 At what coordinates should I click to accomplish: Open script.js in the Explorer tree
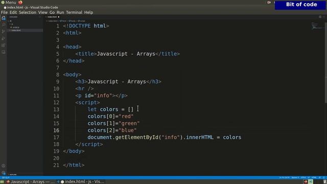[x=16, y=27]
